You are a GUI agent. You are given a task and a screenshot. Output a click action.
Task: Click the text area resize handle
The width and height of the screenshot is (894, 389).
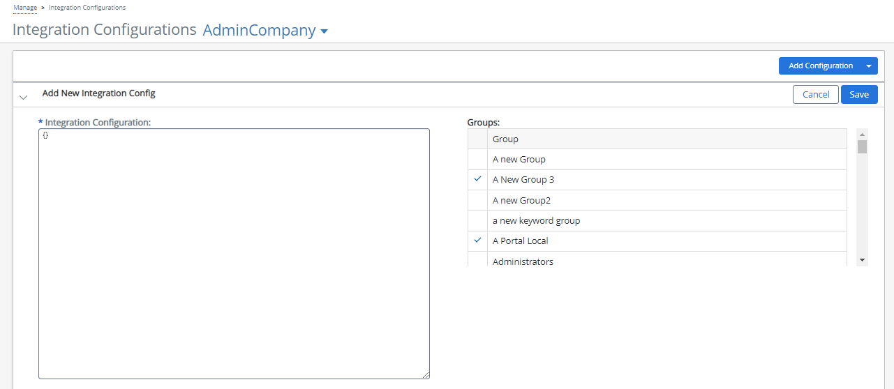(x=426, y=375)
